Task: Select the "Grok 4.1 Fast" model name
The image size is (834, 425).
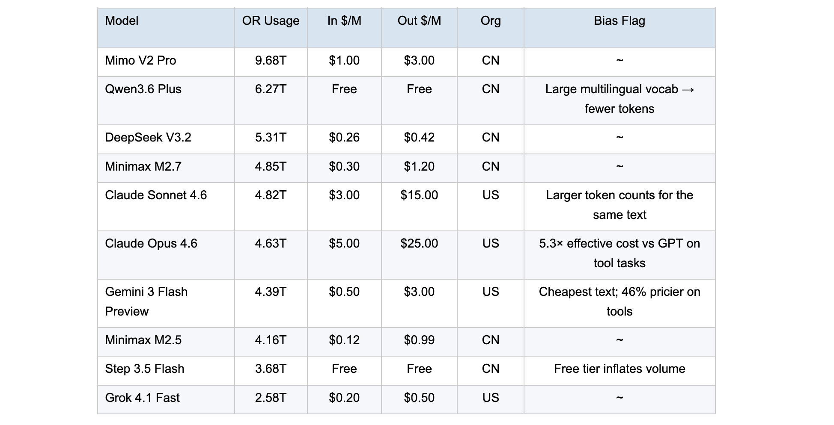Action: pyautogui.click(x=142, y=398)
